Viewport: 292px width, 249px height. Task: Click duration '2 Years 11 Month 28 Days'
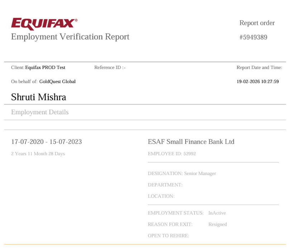click(x=38, y=154)
